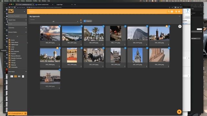Click the ES logo in the sidebar

tap(11, 11)
